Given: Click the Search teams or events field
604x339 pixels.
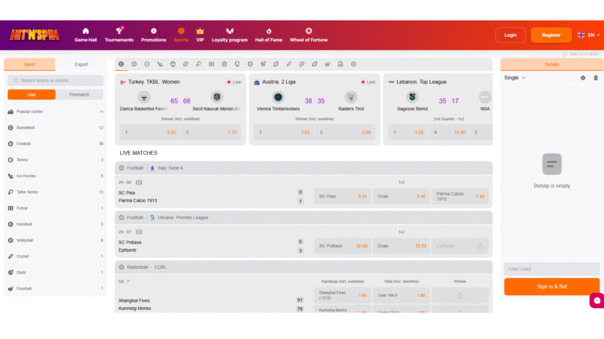Looking at the screenshot, I should tap(55, 81).
